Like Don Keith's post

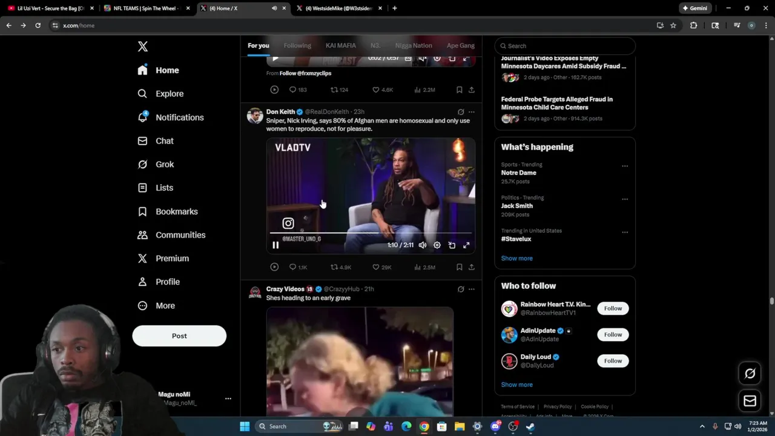point(382,267)
